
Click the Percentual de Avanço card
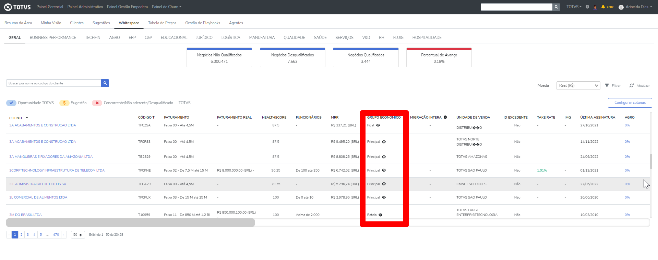tap(439, 58)
